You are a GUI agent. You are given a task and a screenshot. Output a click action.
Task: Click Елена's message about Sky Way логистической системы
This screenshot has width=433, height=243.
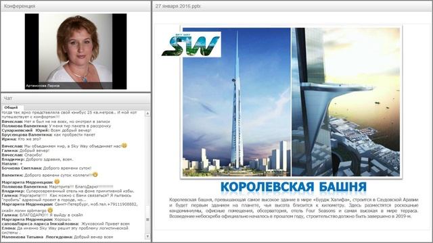point(65,230)
